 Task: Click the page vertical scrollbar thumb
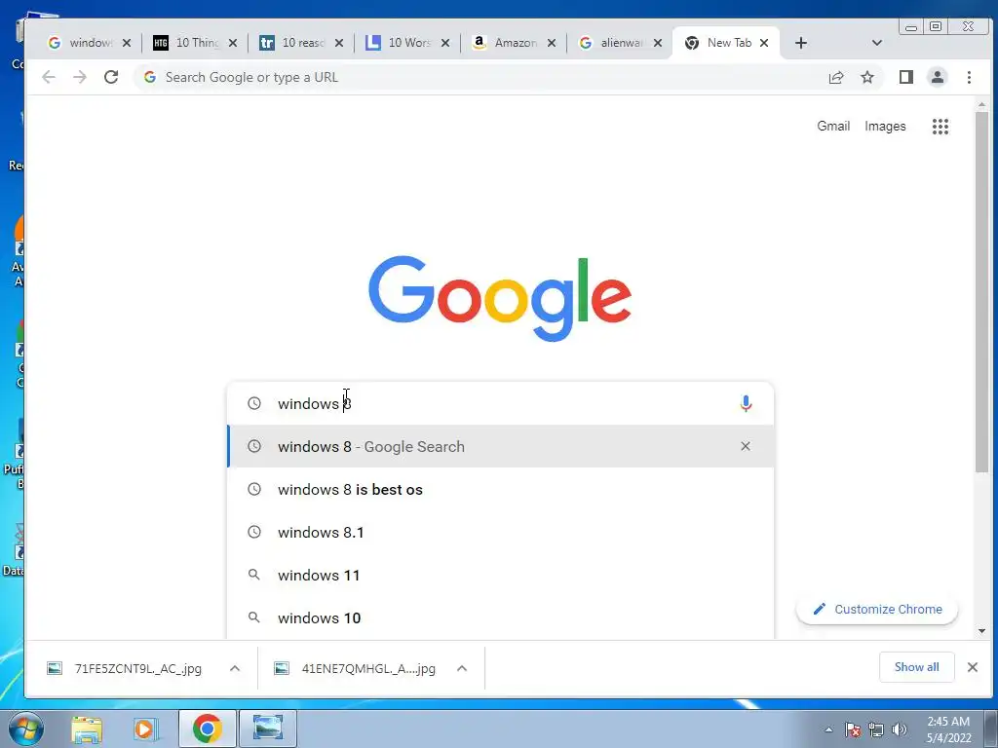coord(981,291)
